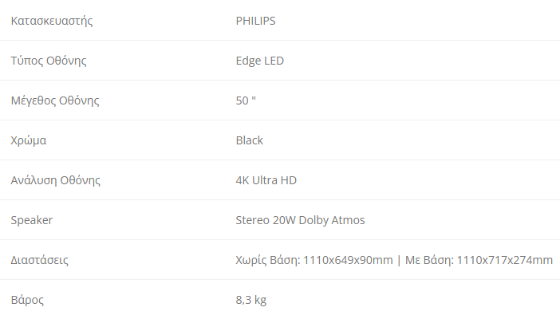Select the 1110x717x274mm dimension

click(x=504, y=260)
